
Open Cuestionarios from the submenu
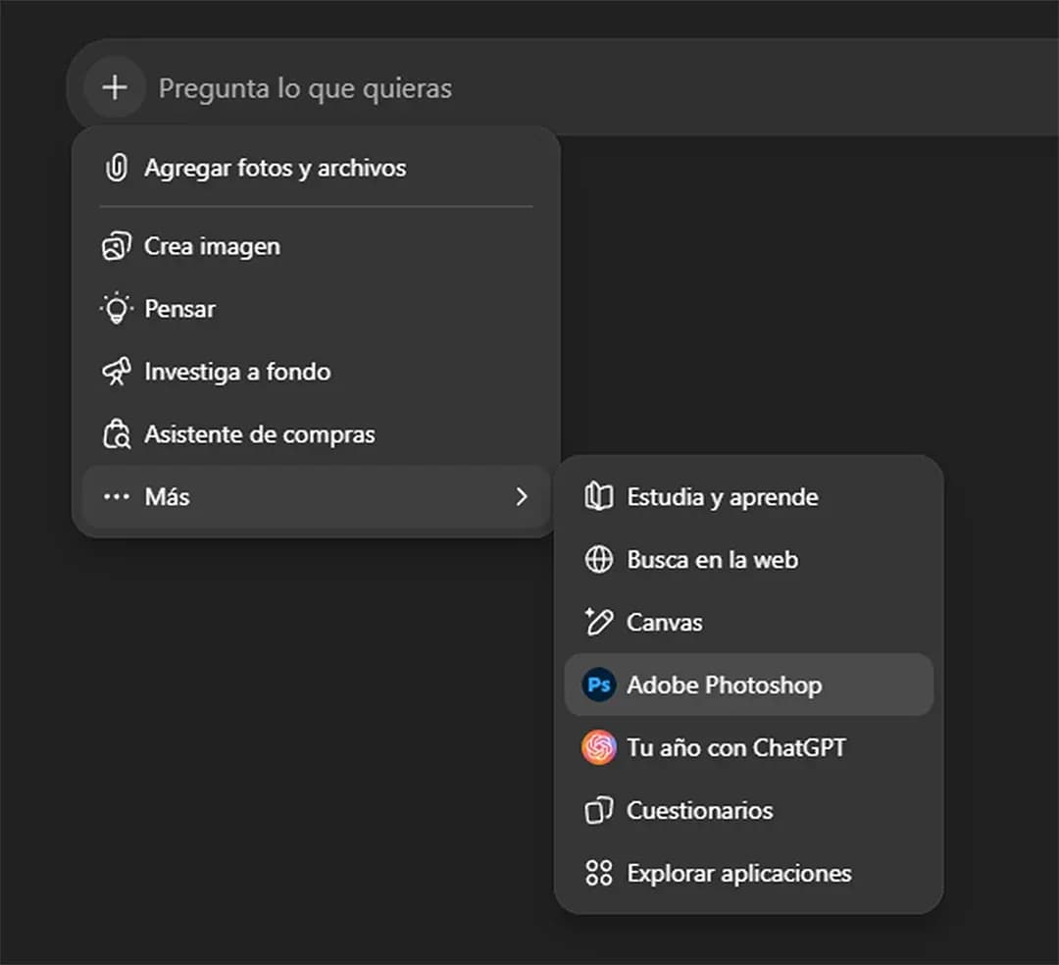[x=699, y=810]
